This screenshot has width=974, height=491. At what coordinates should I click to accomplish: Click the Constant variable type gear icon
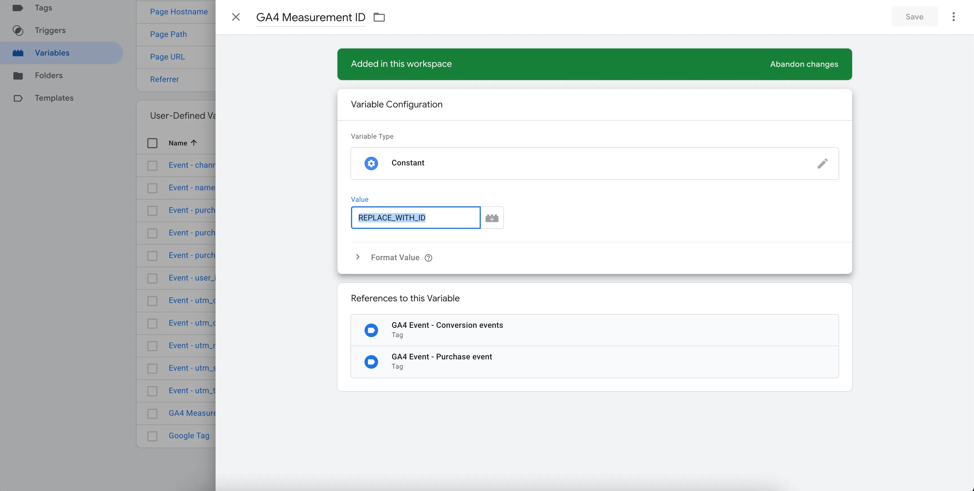pyautogui.click(x=371, y=163)
